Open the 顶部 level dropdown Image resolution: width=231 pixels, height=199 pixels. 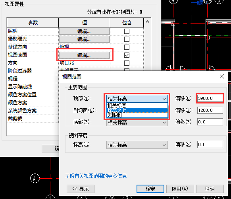click(x=137, y=99)
